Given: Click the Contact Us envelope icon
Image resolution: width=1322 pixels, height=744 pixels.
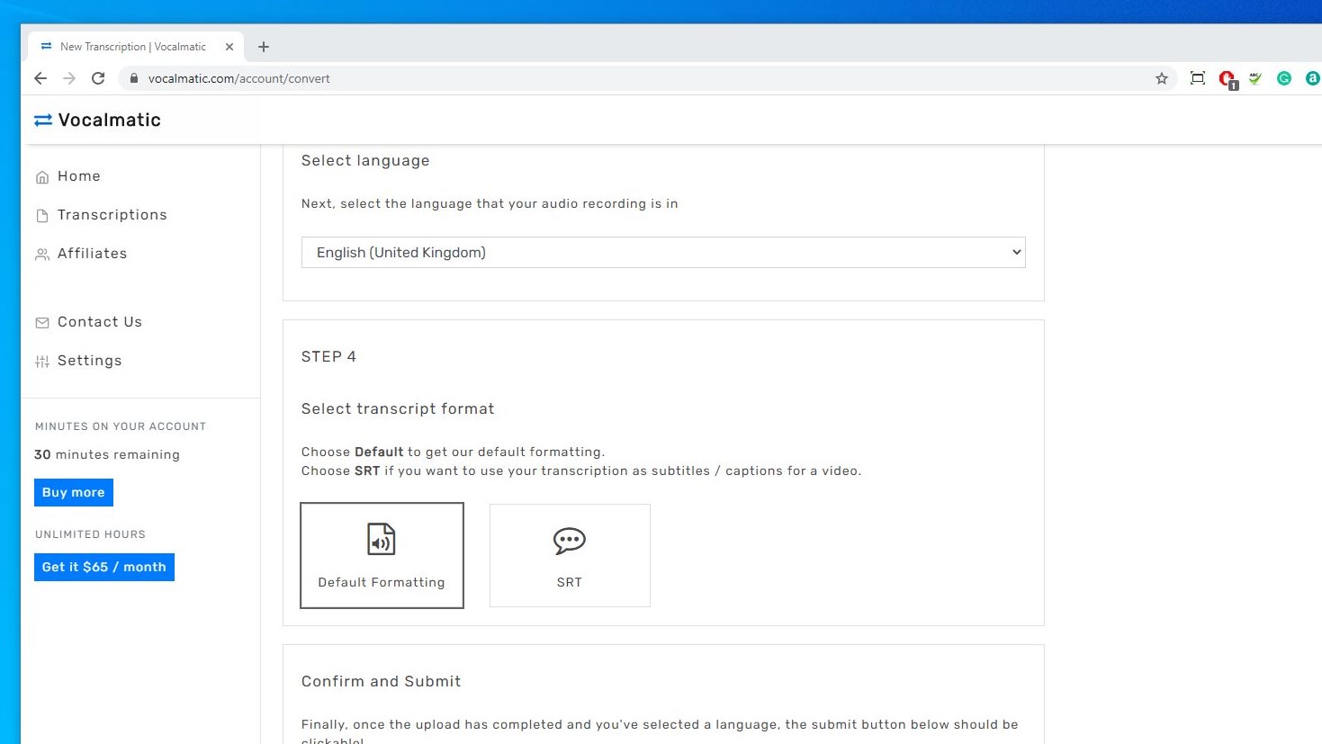Looking at the screenshot, I should click(x=42, y=323).
